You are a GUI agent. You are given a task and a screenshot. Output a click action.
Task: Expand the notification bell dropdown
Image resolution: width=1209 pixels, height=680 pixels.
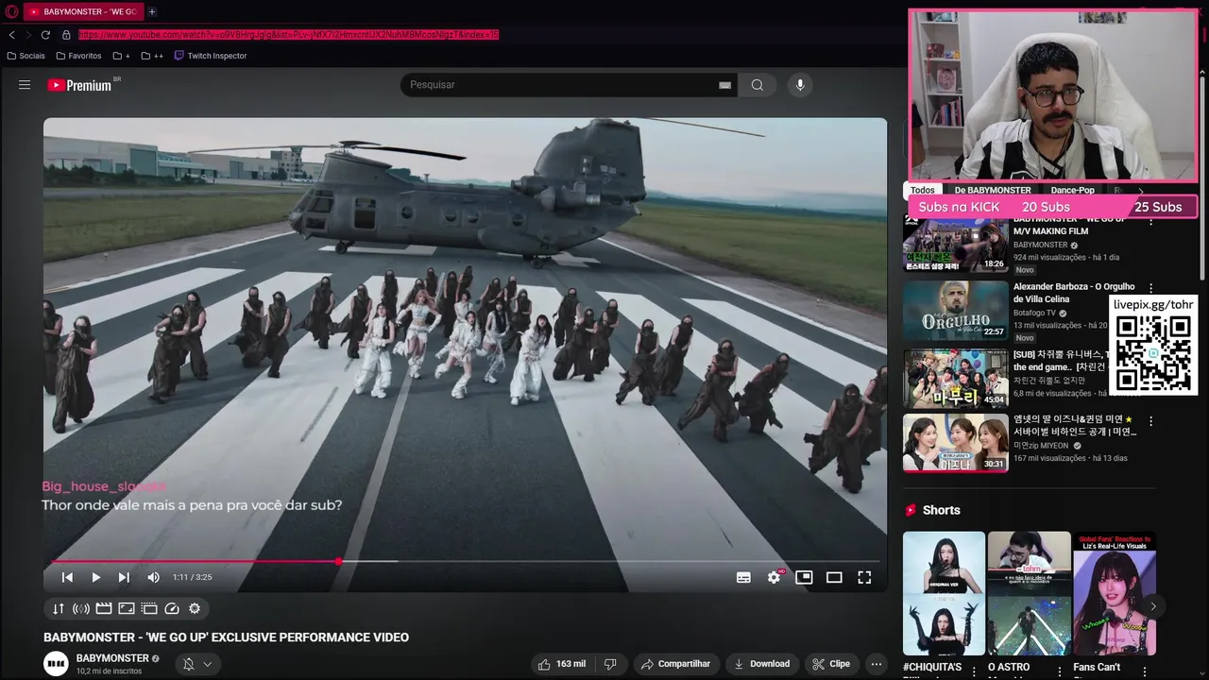click(x=197, y=664)
